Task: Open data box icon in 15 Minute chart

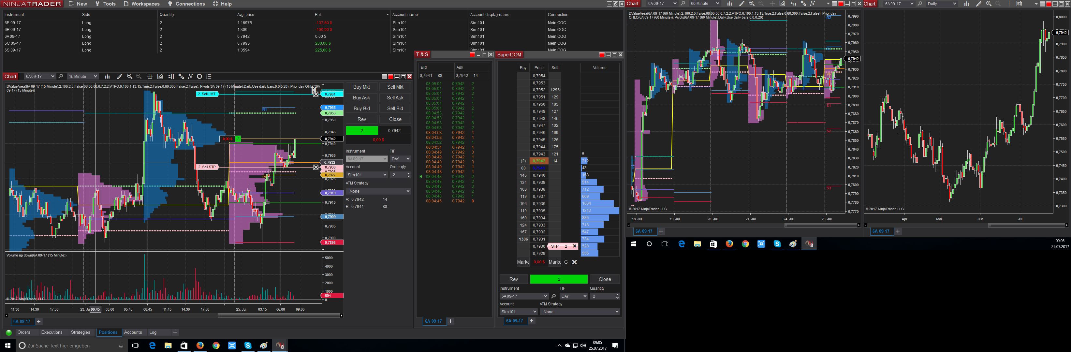Action: click(x=160, y=77)
